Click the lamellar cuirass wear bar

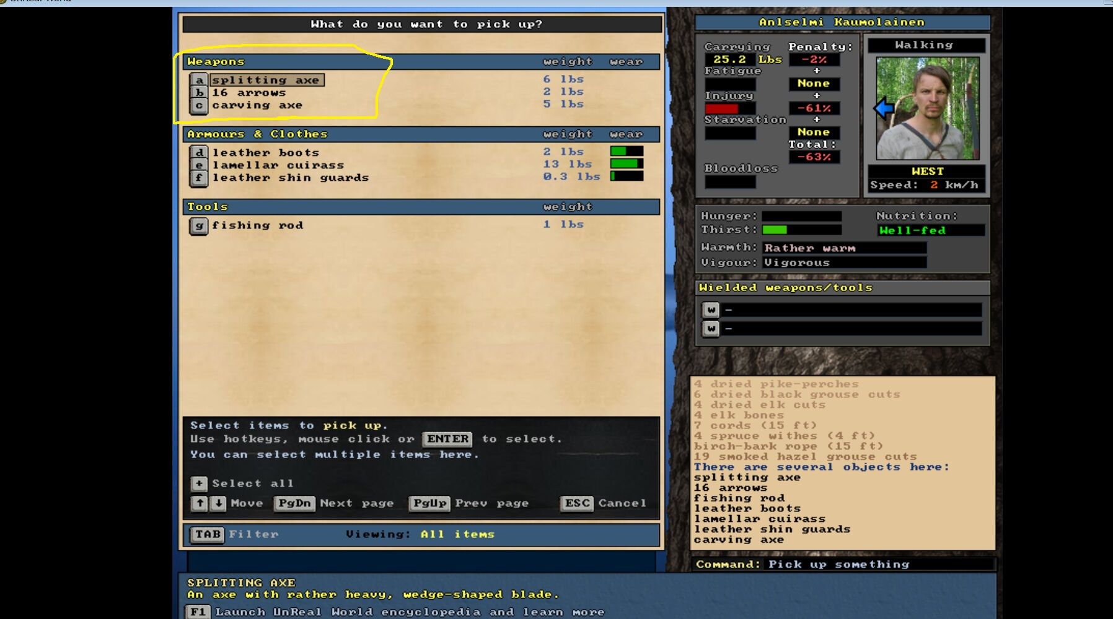627,163
